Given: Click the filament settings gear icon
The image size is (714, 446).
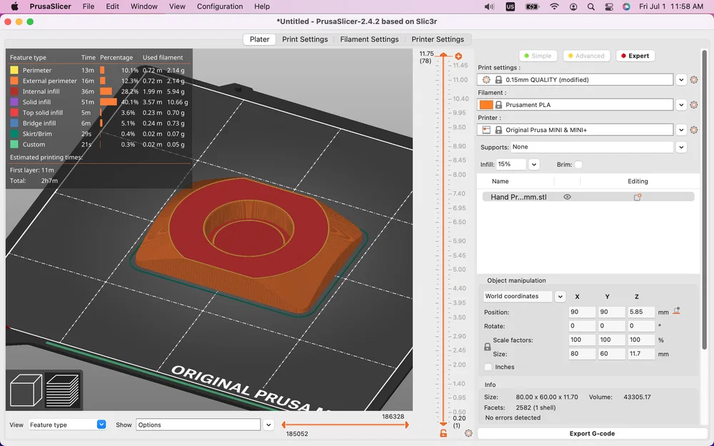Looking at the screenshot, I should tap(693, 105).
